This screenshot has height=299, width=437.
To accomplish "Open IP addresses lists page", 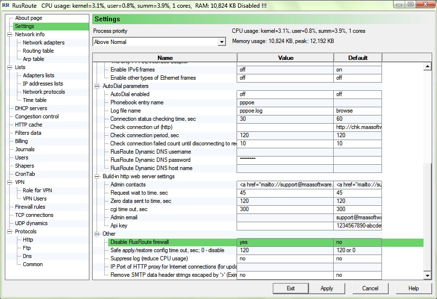I will [43, 84].
